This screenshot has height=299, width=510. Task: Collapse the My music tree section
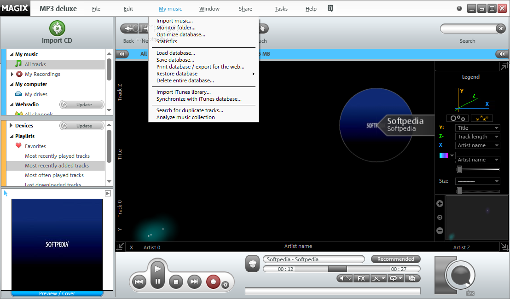[12, 54]
